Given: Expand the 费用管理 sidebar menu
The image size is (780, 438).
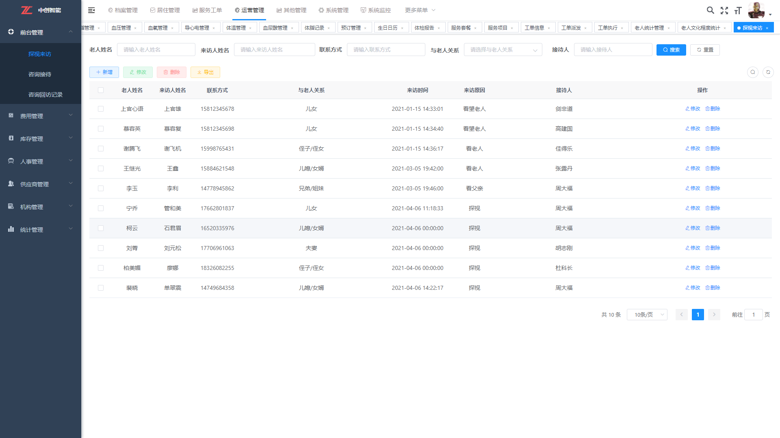Looking at the screenshot, I should click(41, 116).
